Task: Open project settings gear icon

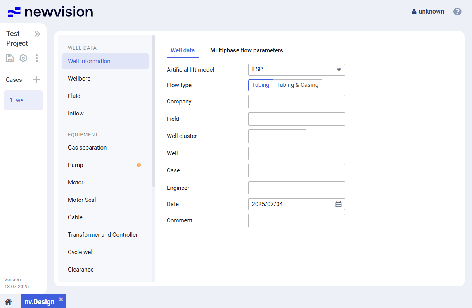Action: tap(23, 58)
